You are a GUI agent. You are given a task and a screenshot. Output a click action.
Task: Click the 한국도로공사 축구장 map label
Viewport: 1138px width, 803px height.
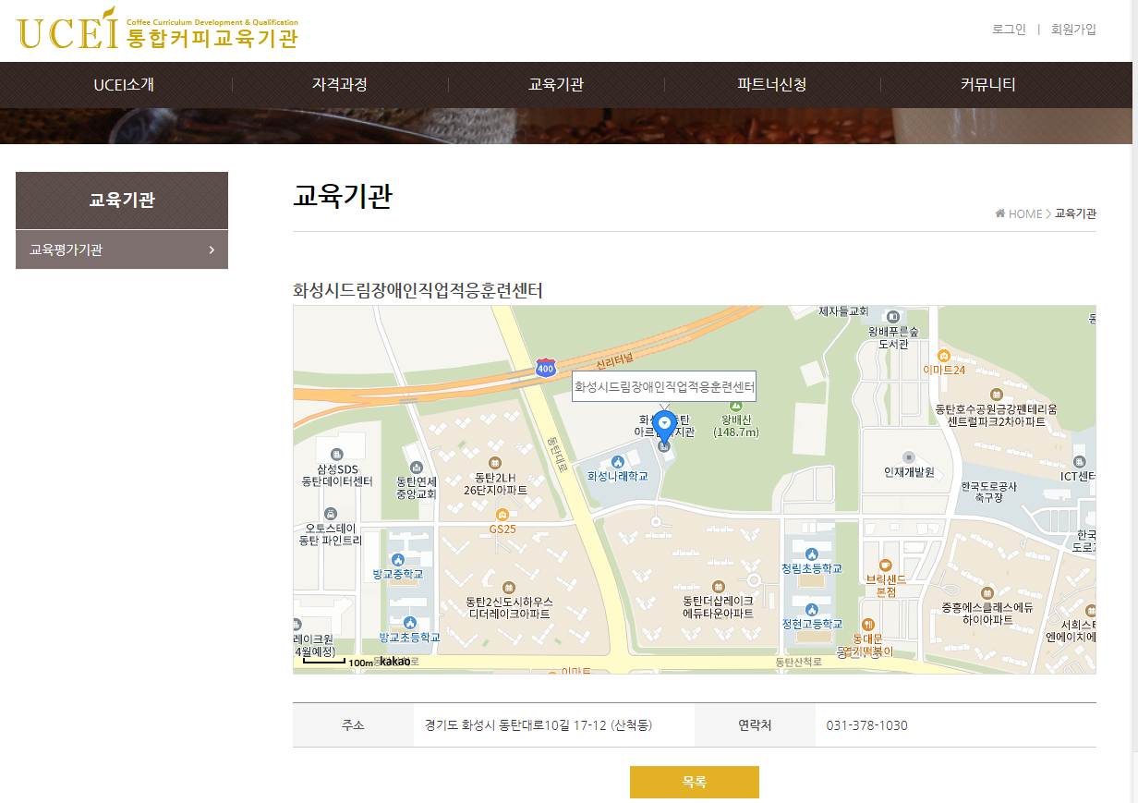pos(988,492)
